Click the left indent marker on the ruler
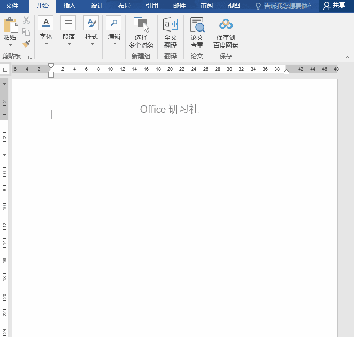 [51, 75]
